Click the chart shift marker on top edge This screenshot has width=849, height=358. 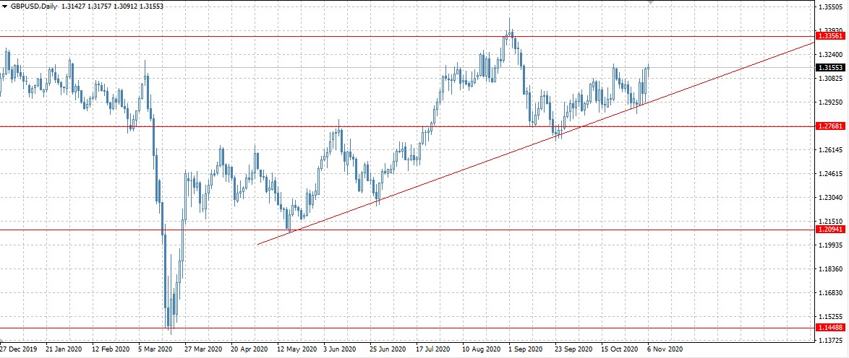pyautogui.click(x=651, y=2)
